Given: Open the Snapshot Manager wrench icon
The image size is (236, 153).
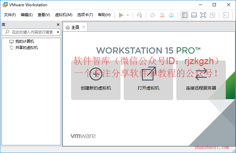Looking at the screenshot, I should pos(171,15).
